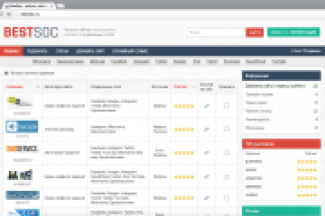Open the link icon in the first table row

point(206,106)
